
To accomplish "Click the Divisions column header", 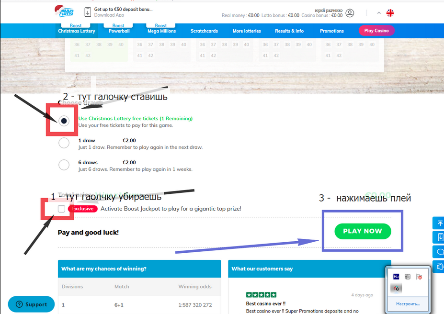I will click(x=72, y=287).
